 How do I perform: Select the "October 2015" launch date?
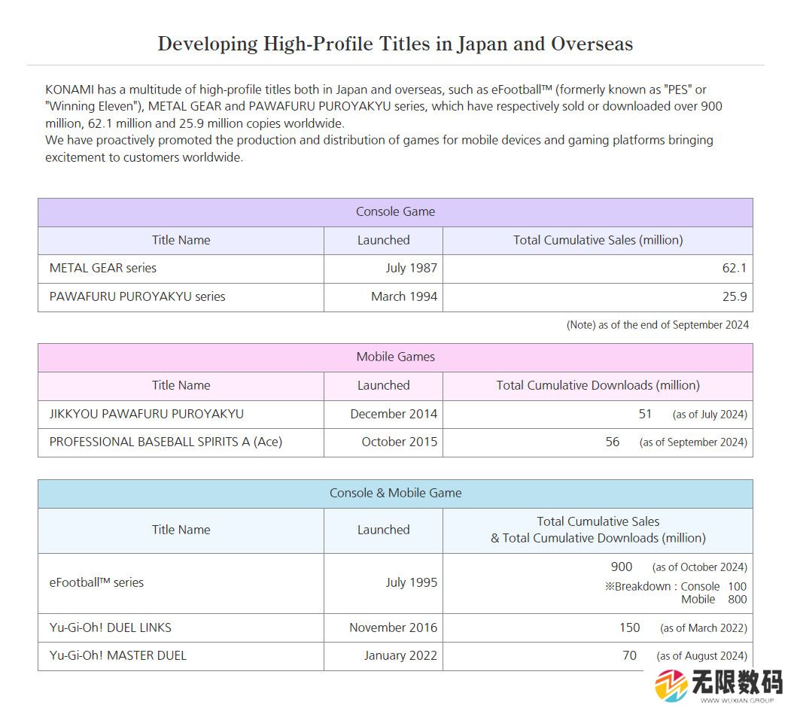399,442
